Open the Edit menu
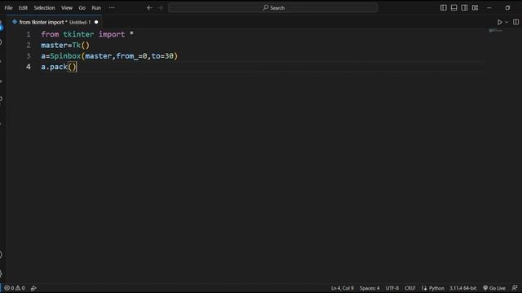Screen dimensions: 522x293 pos(23,7)
